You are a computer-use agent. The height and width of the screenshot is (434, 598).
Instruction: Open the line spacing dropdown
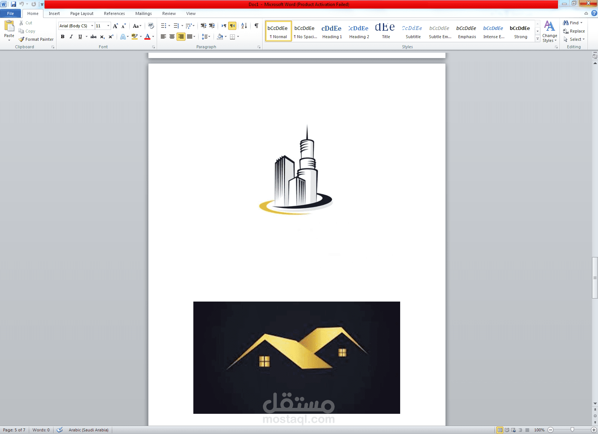pyautogui.click(x=206, y=37)
